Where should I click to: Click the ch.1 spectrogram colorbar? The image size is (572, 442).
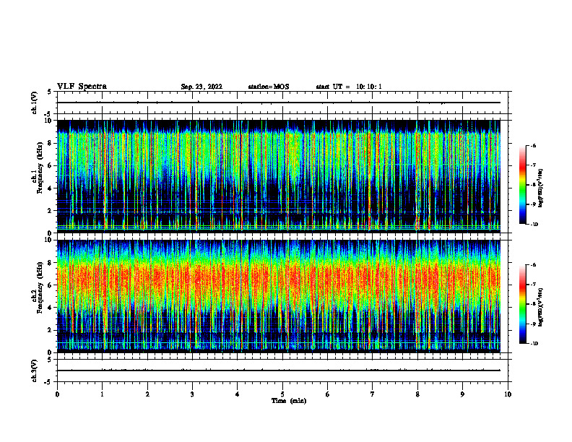(x=522, y=185)
